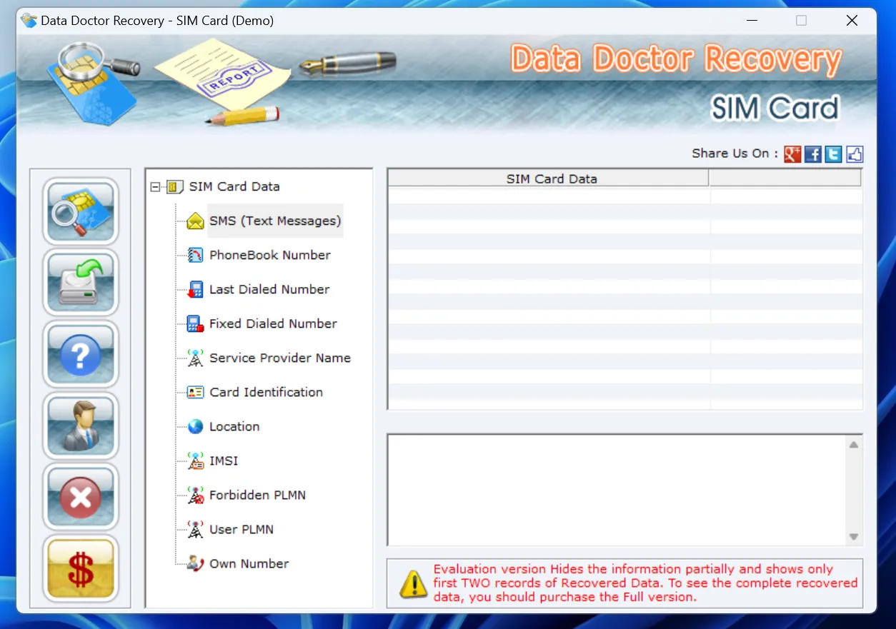Close the Data Doctor Recovery window
The image size is (896, 629).
point(852,21)
